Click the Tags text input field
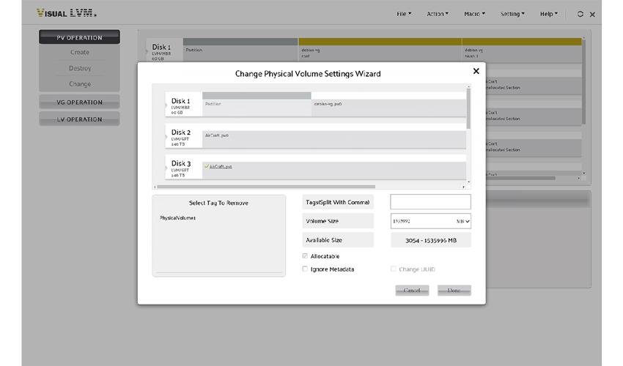Screen dimensions: 623x366 pos(430,202)
